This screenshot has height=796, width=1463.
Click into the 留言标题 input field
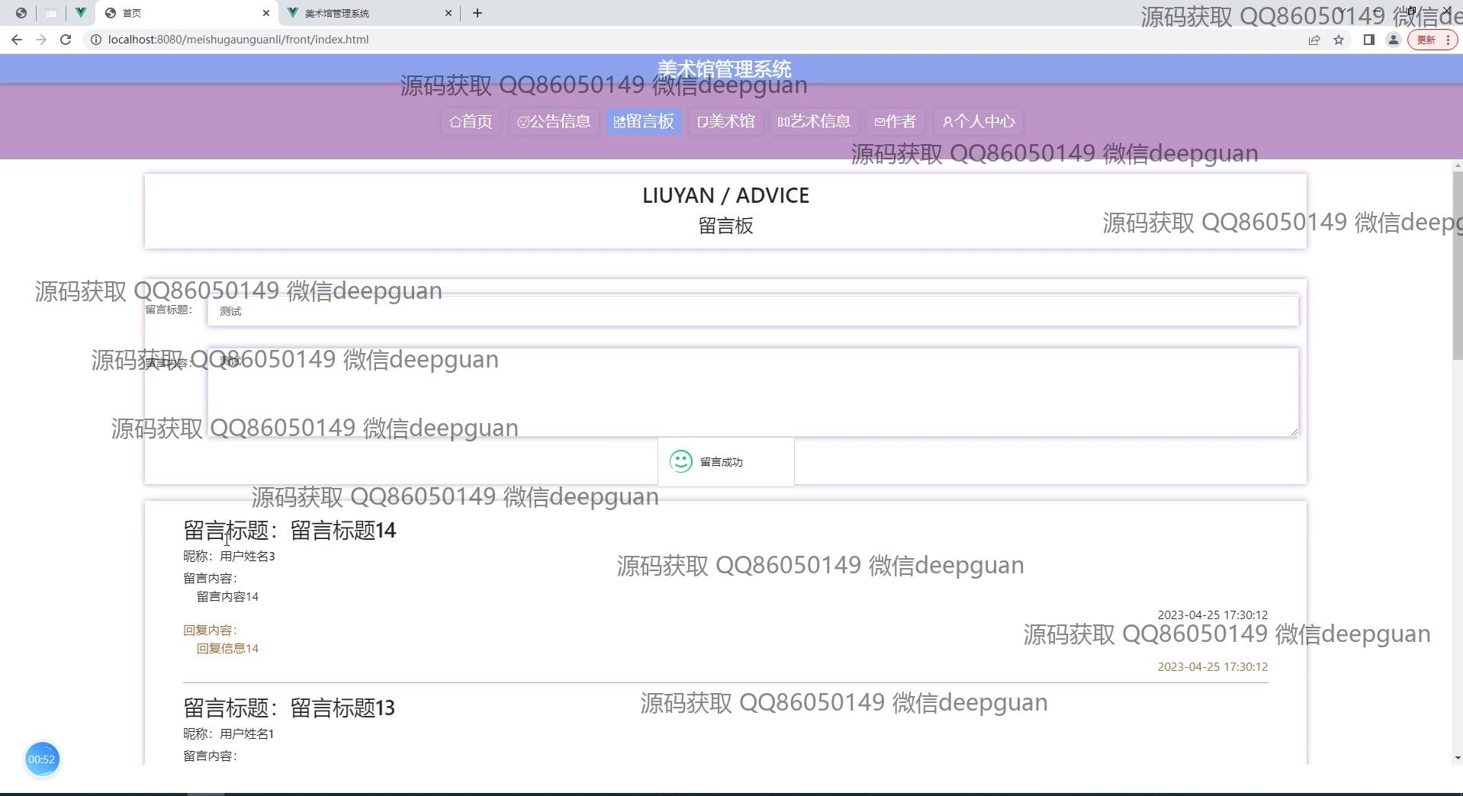point(752,311)
